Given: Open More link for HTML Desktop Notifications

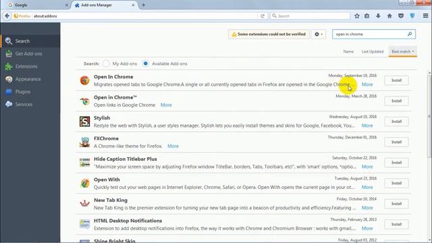Looking at the screenshot, I should [367, 228].
